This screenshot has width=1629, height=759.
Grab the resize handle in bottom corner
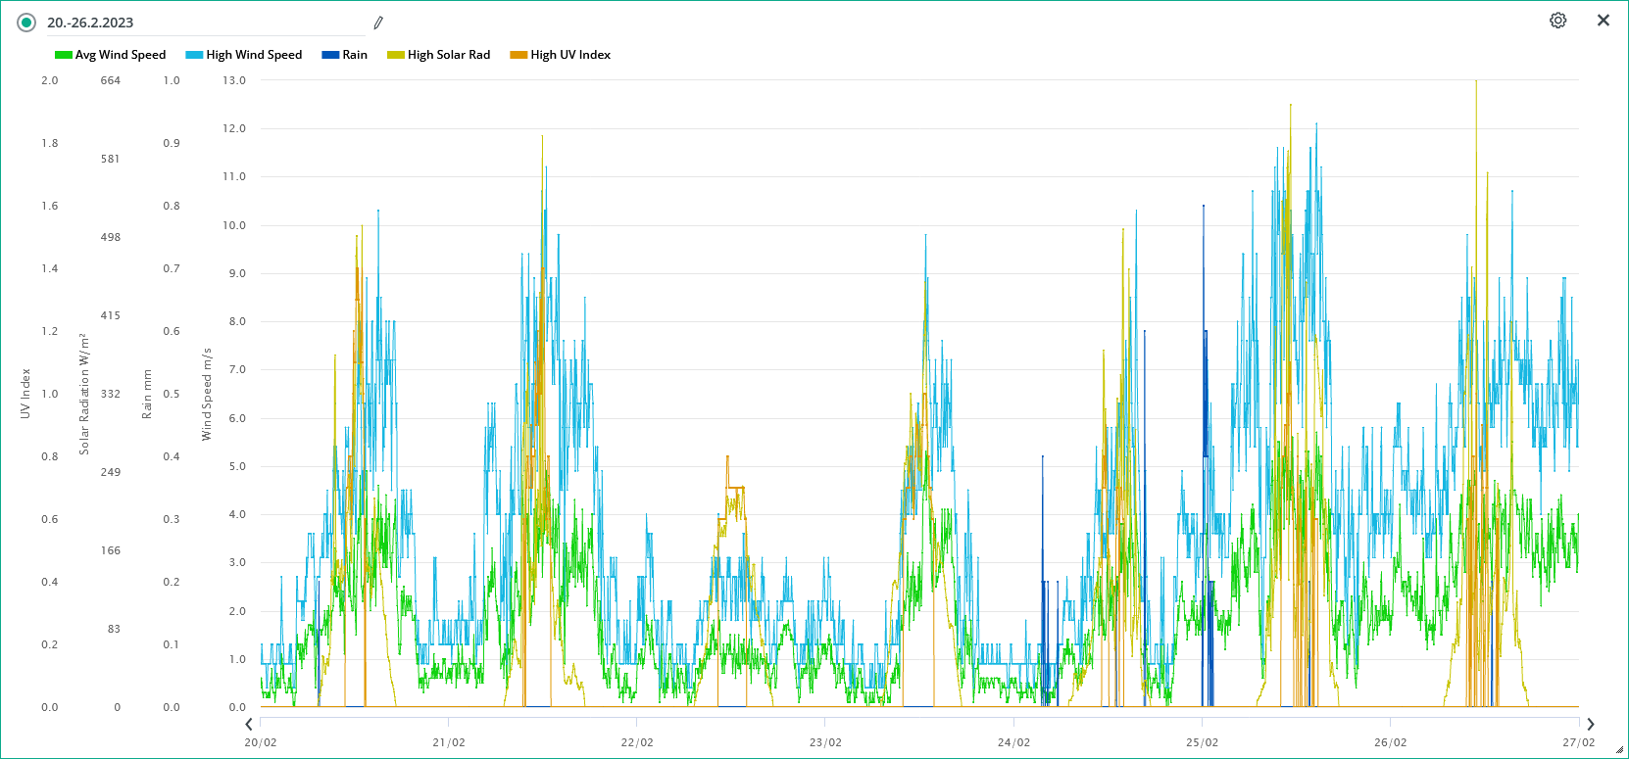coord(1619,750)
